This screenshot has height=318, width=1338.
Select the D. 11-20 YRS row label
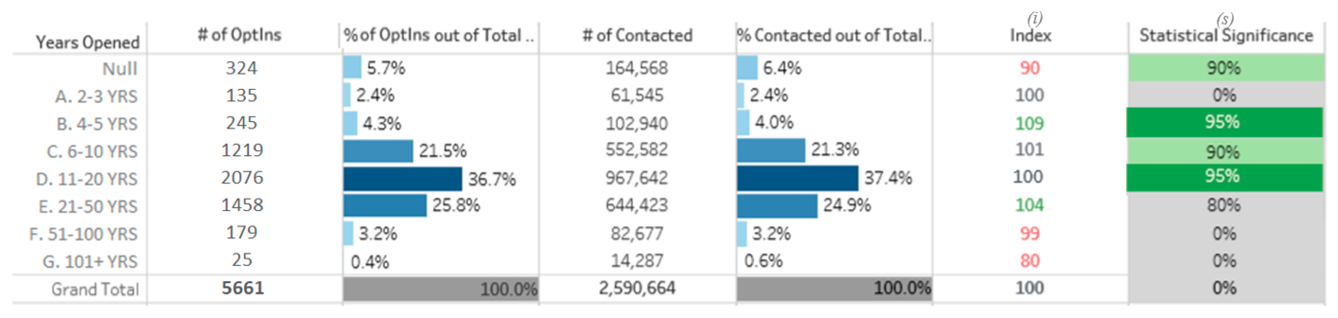(x=87, y=179)
